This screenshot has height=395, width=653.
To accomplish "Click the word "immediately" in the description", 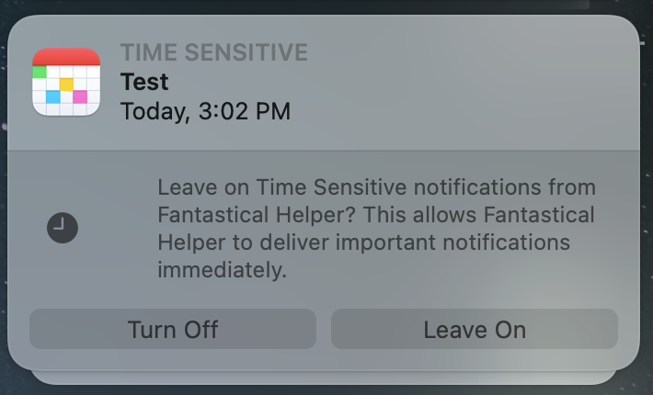I will coord(222,270).
